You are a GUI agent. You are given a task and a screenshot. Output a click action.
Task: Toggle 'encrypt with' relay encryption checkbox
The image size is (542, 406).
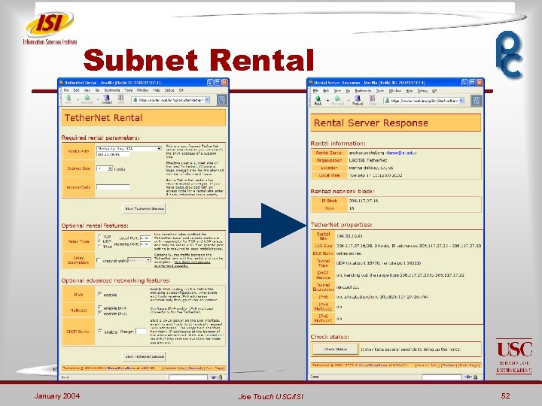(x=99, y=260)
